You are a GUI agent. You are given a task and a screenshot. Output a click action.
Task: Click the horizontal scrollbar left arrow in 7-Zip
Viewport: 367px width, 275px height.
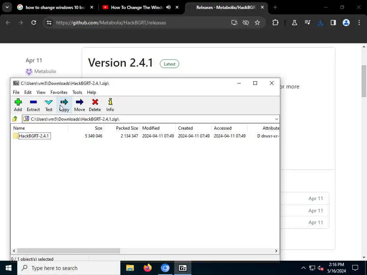pos(14,251)
